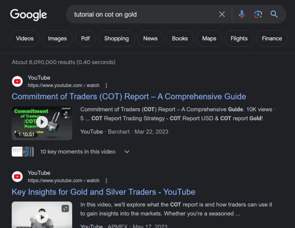Open more options for Commitment of Traders result
Viewport: 295px width, 228px height.
pos(106,86)
